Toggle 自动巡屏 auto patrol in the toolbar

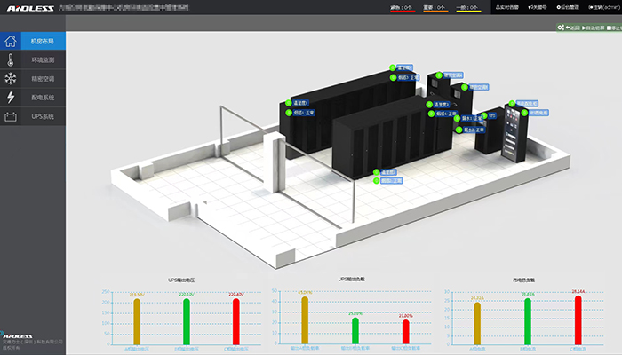pyautogui.click(x=593, y=28)
